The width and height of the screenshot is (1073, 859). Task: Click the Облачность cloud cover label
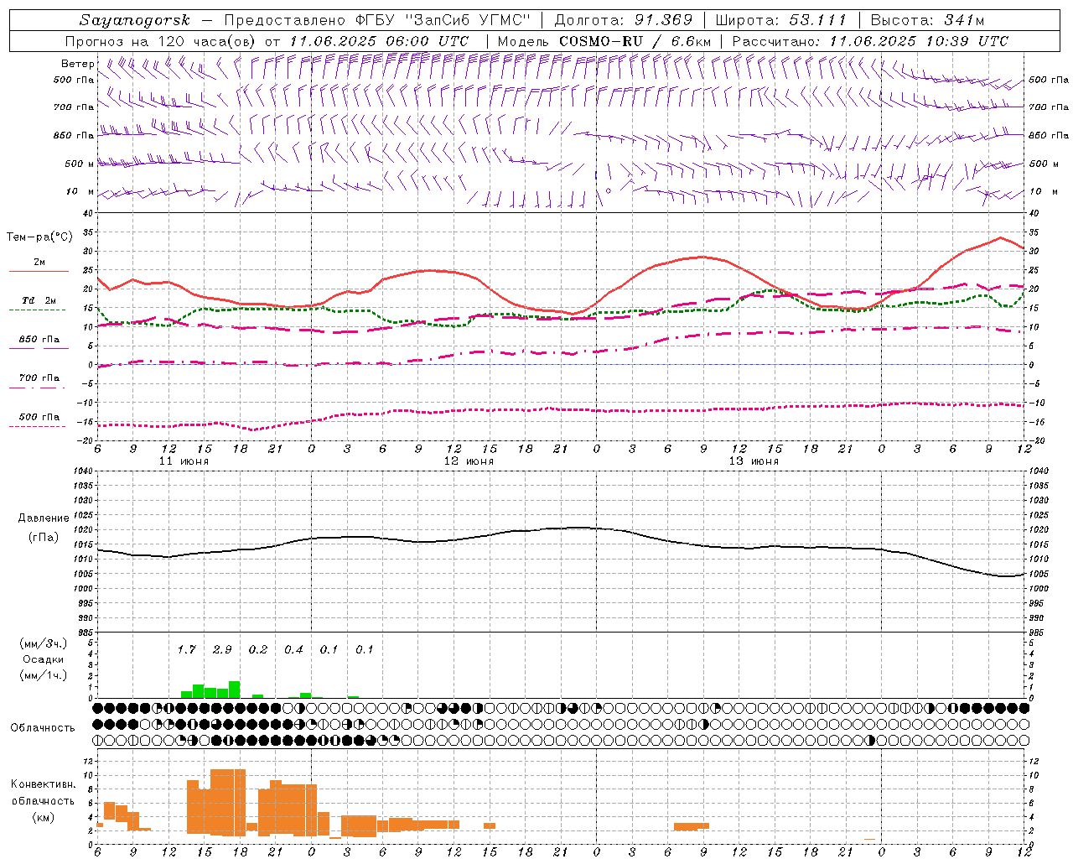pos(43,727)
